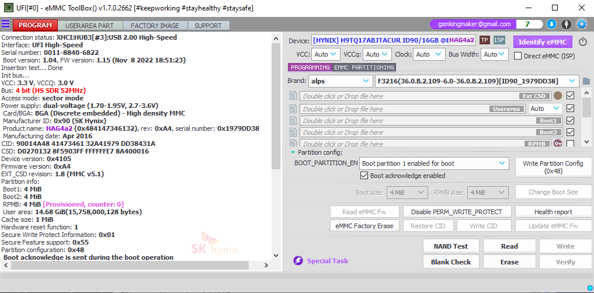Open the VCCq voltage dropdown

coord(377,54)
